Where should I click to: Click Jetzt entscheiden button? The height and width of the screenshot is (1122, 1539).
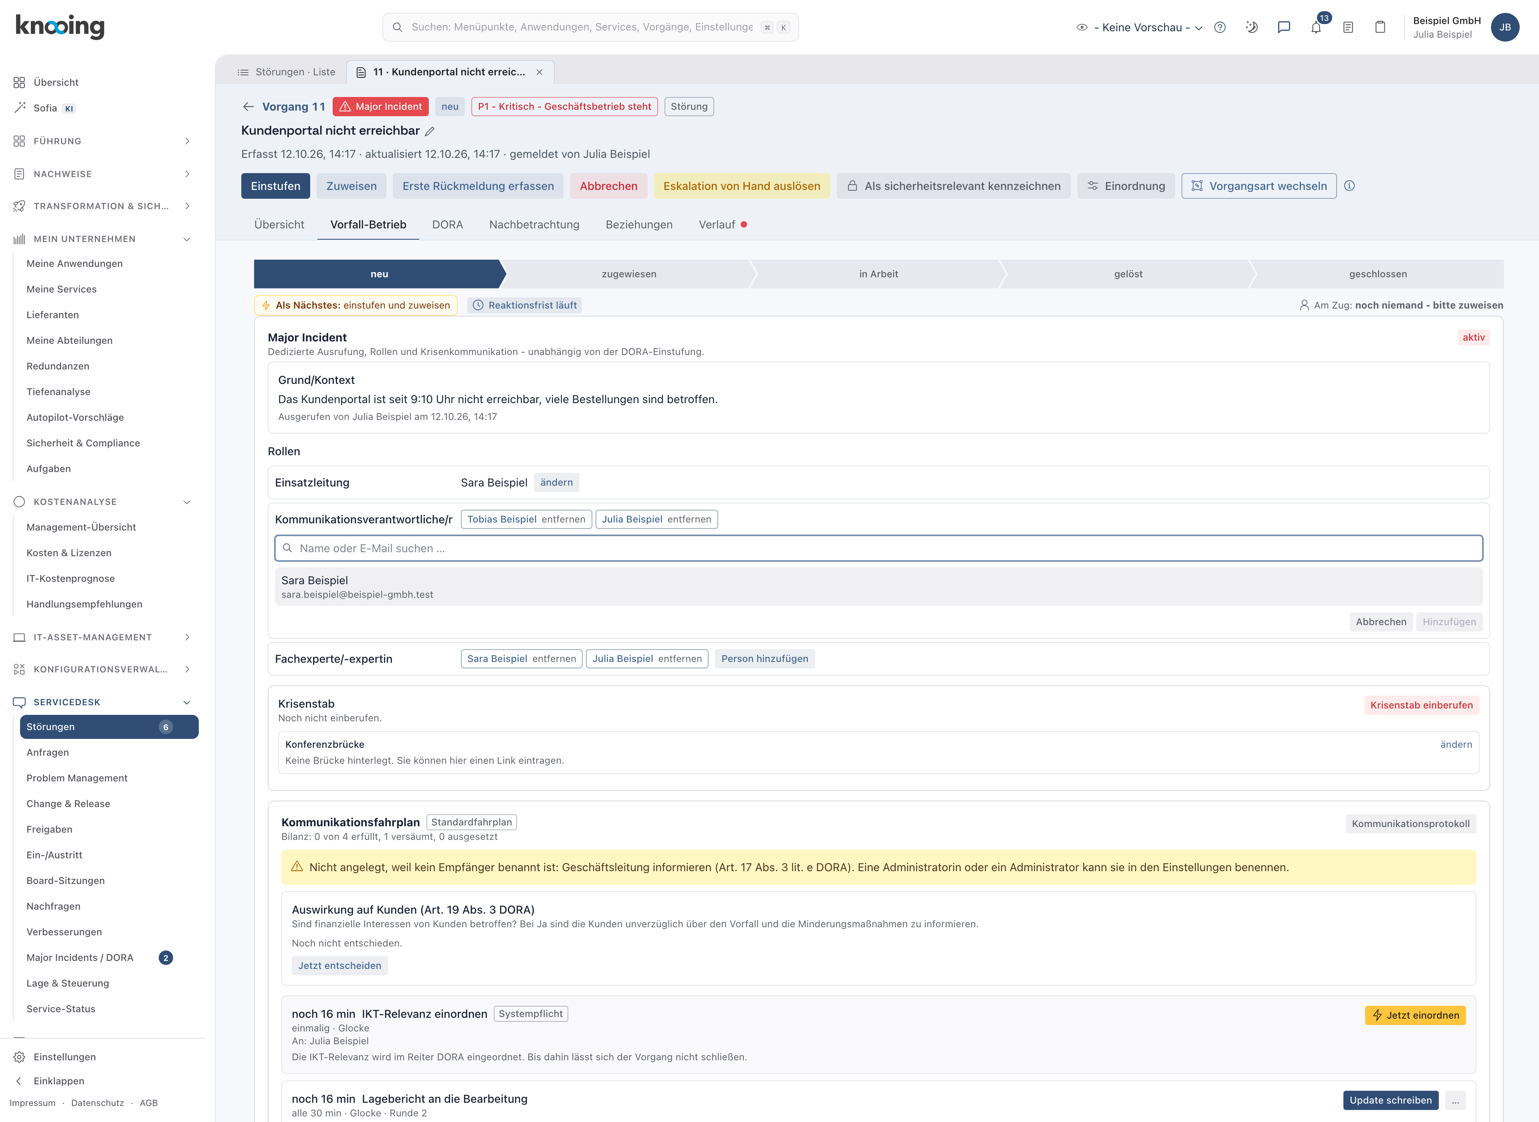click(339, 966)
